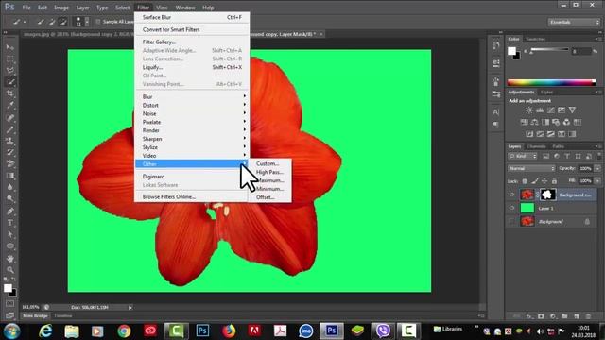Viewport: 605px width, 340px height.
Task: Open the Opacity slider dropdown arrow
Action: point(597,168)
